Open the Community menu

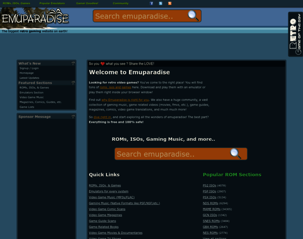coord(120,3)
